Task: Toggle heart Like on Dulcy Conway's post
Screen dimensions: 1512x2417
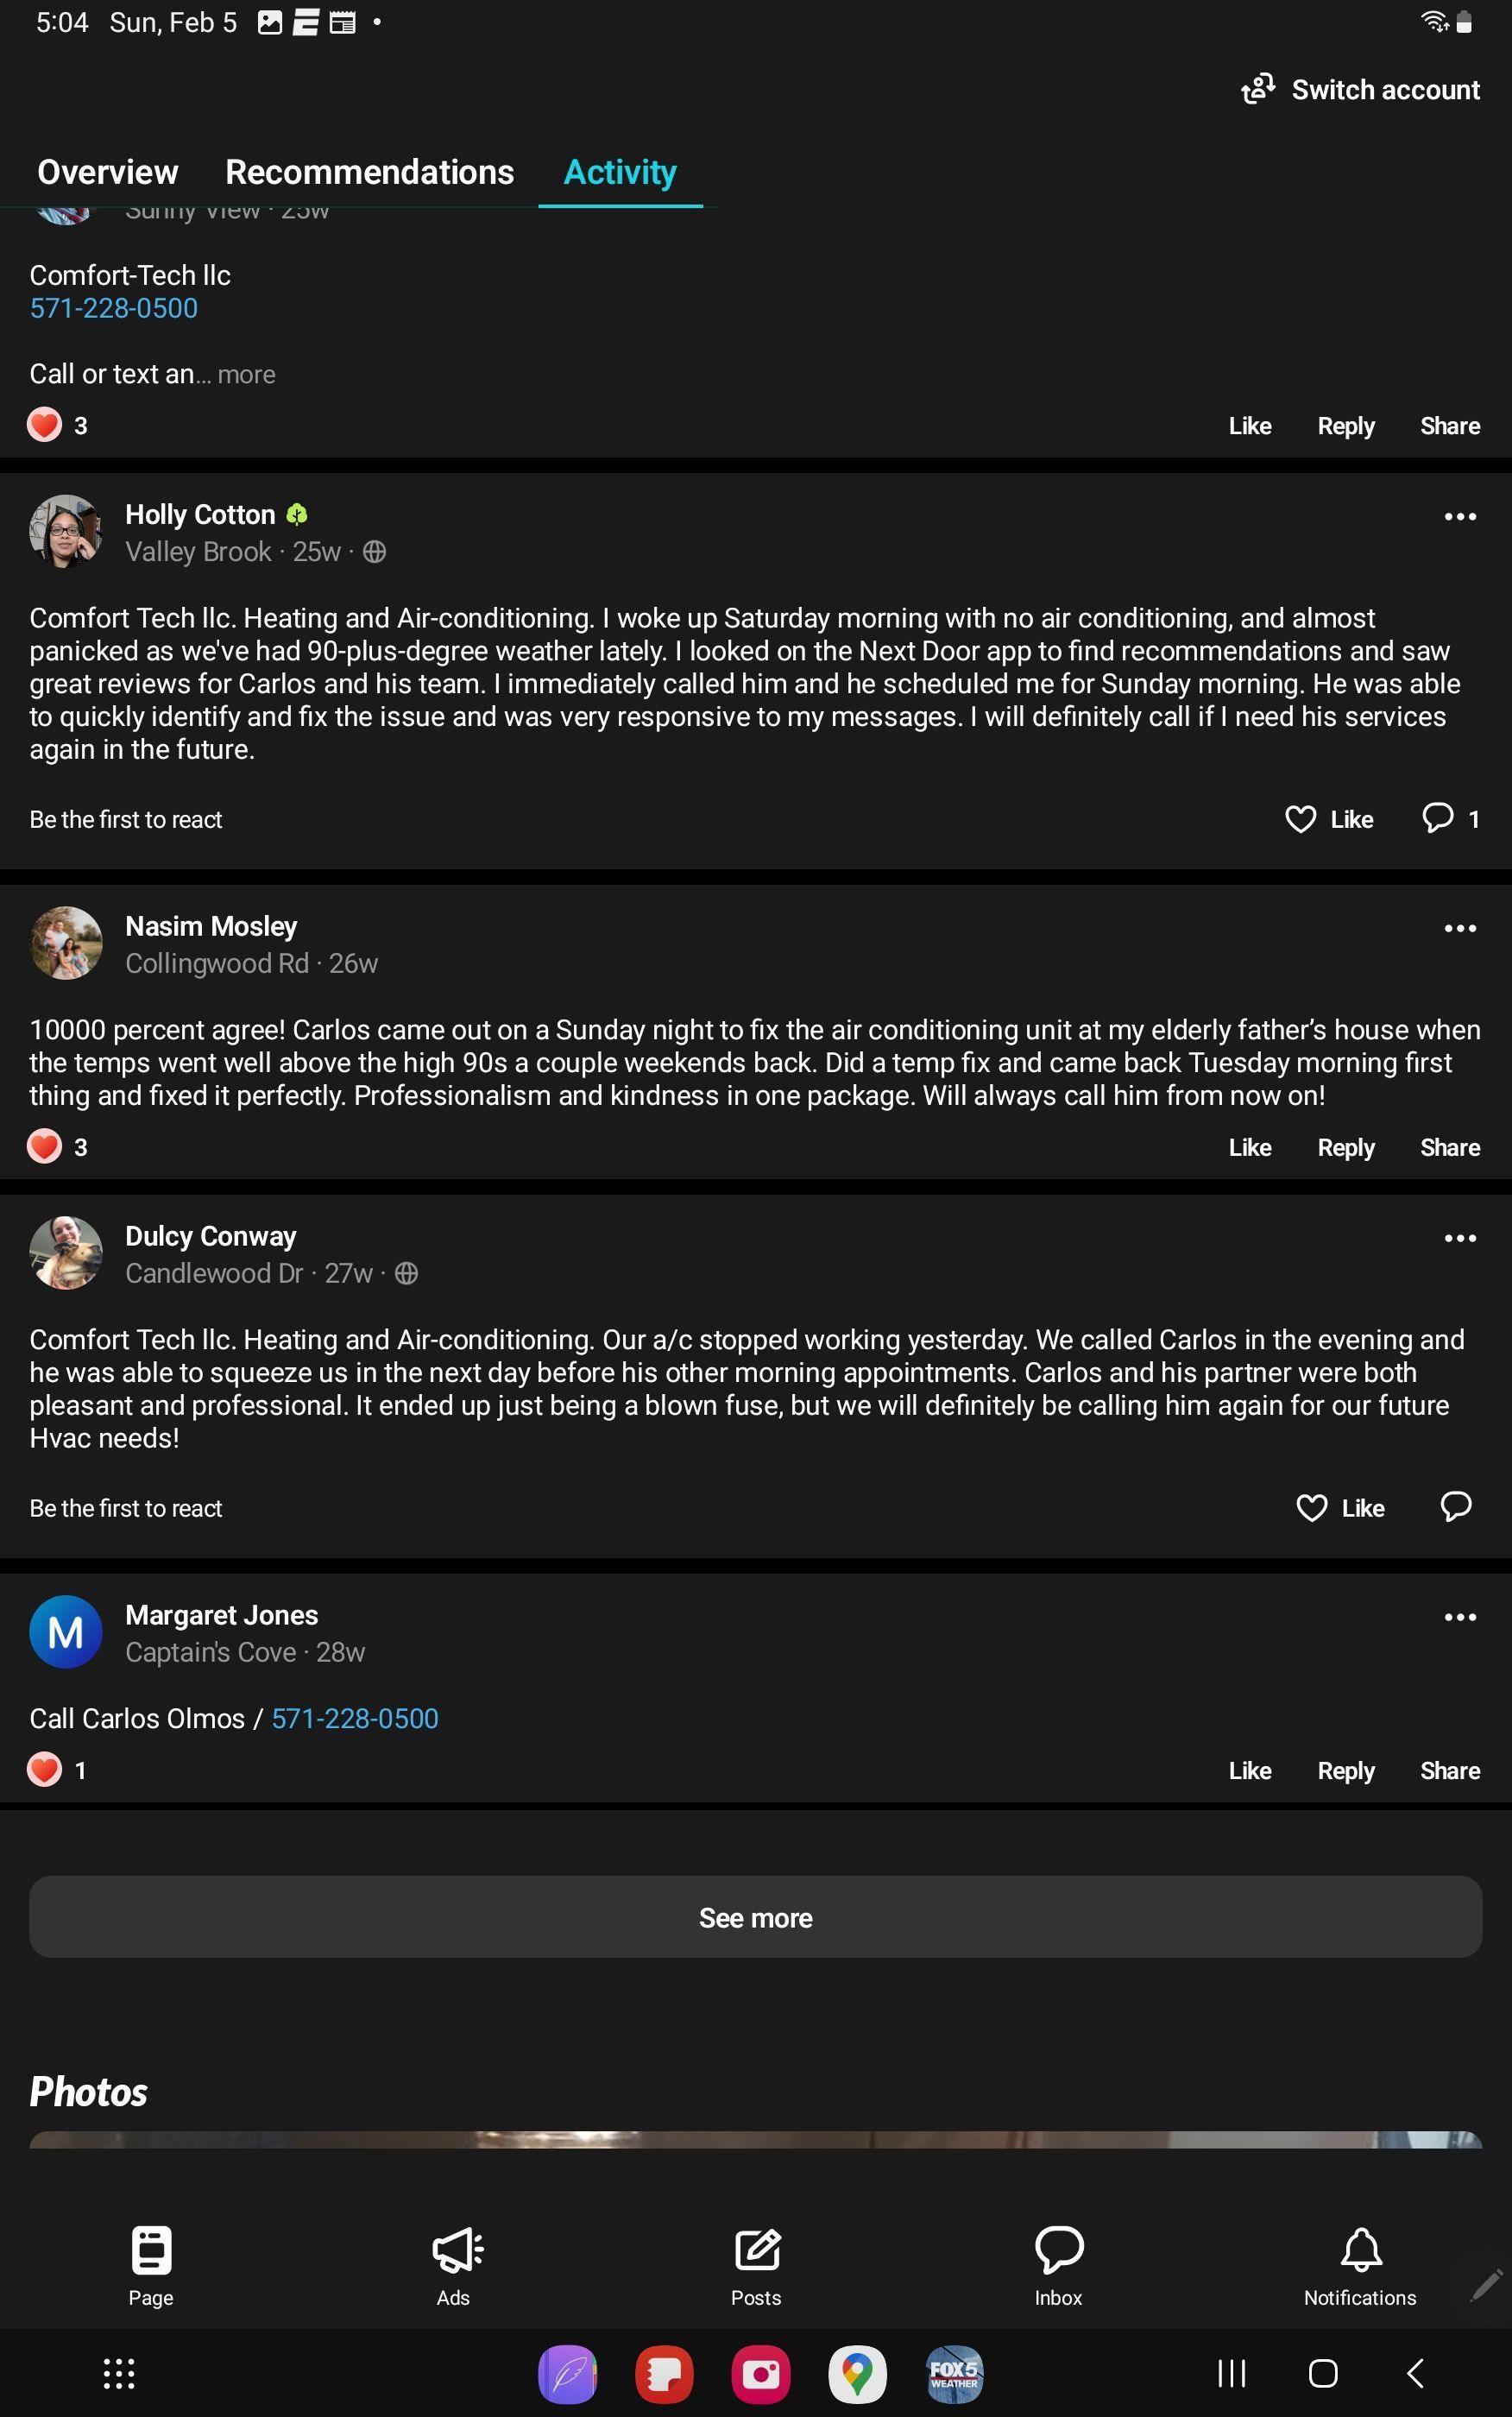Action: point(1311,1508)
